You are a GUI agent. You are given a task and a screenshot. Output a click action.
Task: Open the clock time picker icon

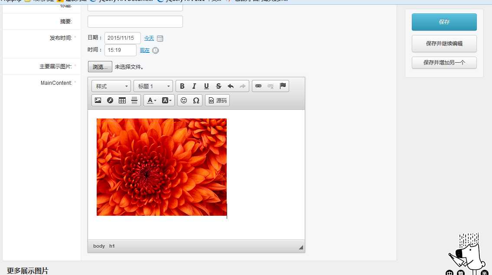tap(155, 50)
